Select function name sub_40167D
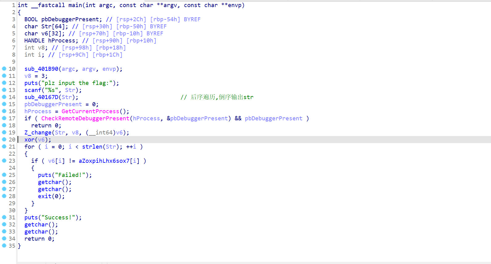 (41, 97)
